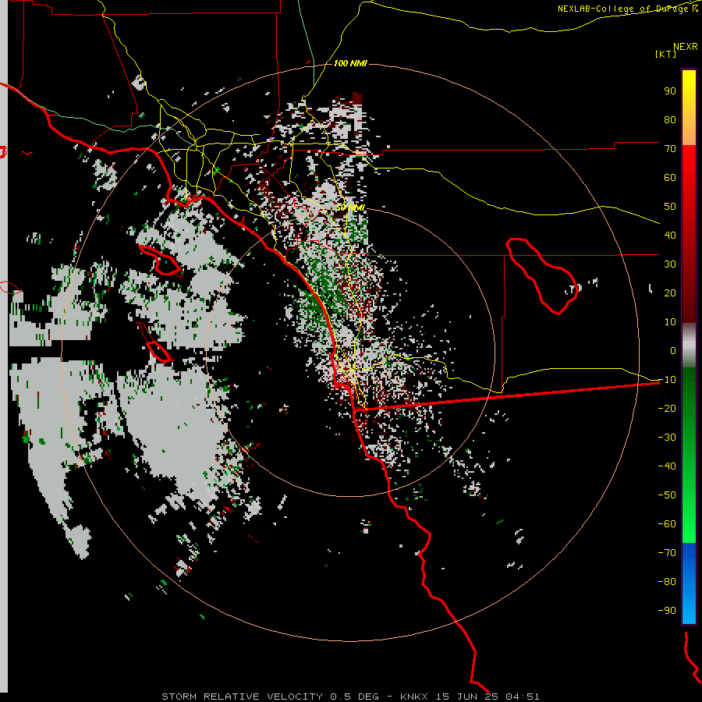Click the -10 value on the velocity scale
The width and height of the screenshot is (702, 702).
point(667,380)
